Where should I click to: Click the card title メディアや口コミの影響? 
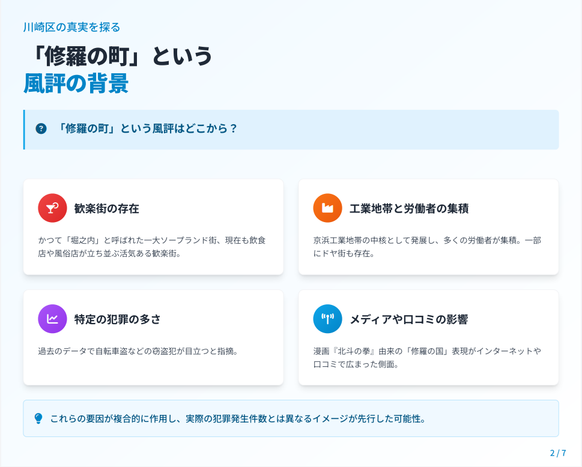409,319
